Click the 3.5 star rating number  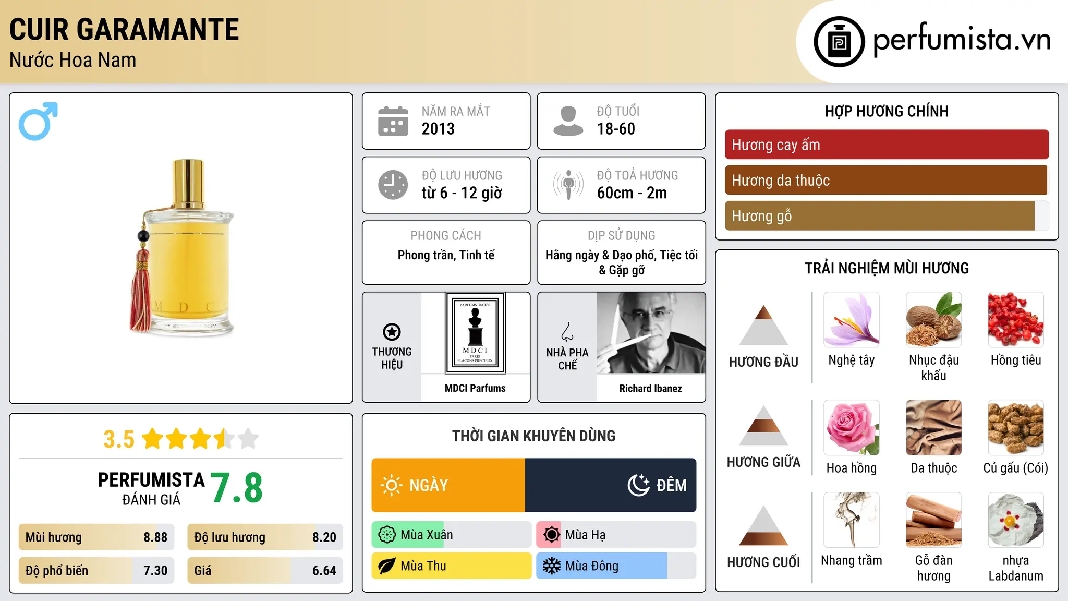(119, 439)
